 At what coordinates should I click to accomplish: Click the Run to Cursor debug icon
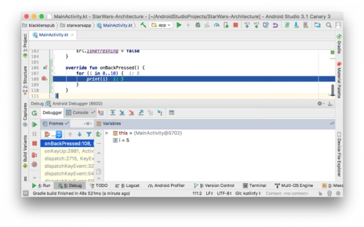tap(160, 113)
